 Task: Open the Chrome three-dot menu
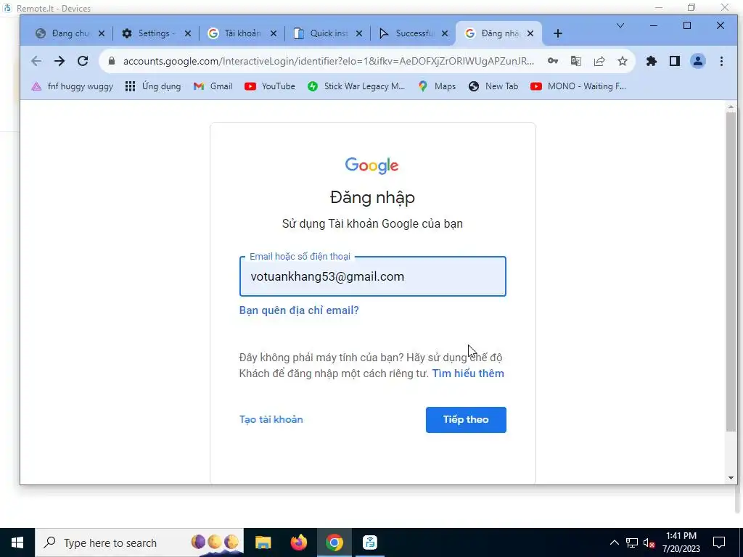click(721, 61)
